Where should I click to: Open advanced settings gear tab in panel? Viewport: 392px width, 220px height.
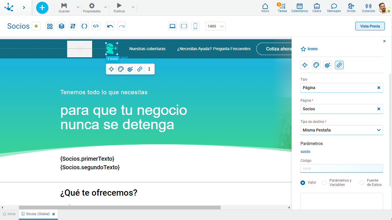point(328,65)
